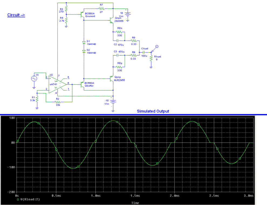267x205 pixels.
Task: Select the -18V battery symbol
Action: click(x=113, y=101)
